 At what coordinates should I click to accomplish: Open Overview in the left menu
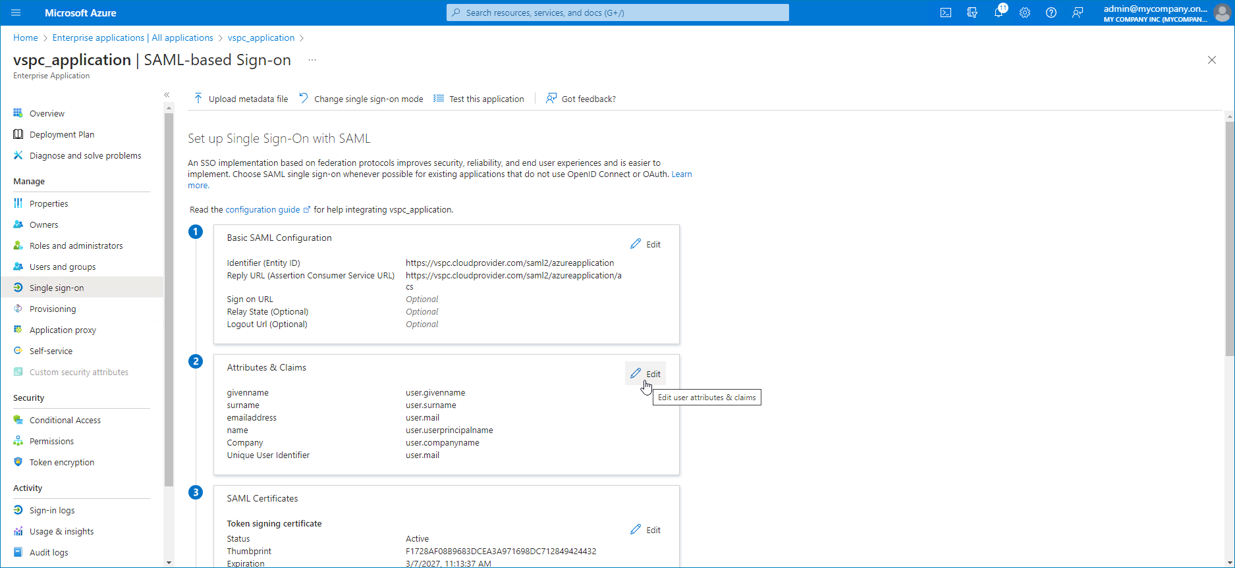point(82,113)
